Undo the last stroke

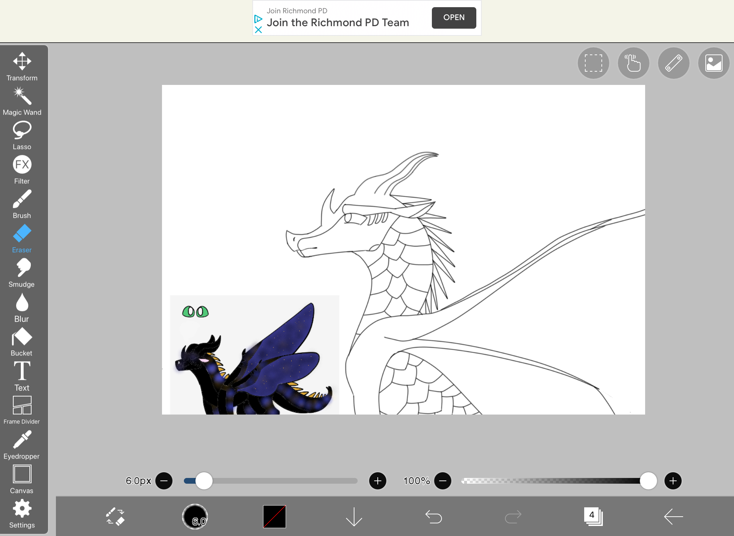point(434,517)
